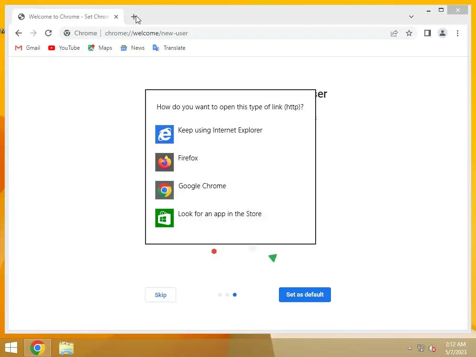Image resolution: width=476 pixels, height=357 pixels.
Task: Reload the current page
Action: click(48, 33)
